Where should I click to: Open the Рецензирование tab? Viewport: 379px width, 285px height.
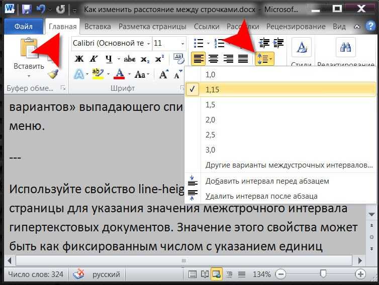point(296,26)
